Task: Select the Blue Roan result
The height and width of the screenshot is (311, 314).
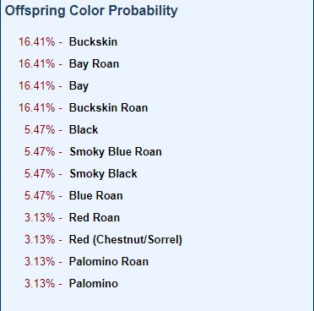Action: click(96, 195)
